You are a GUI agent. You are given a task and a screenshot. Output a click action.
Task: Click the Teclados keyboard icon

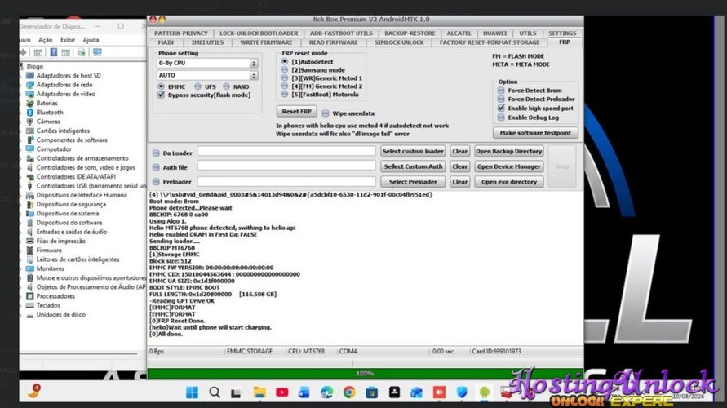pos(30,305)
